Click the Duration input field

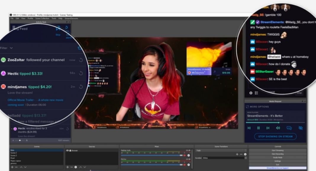pyautogui.click(x=223, y=158)
